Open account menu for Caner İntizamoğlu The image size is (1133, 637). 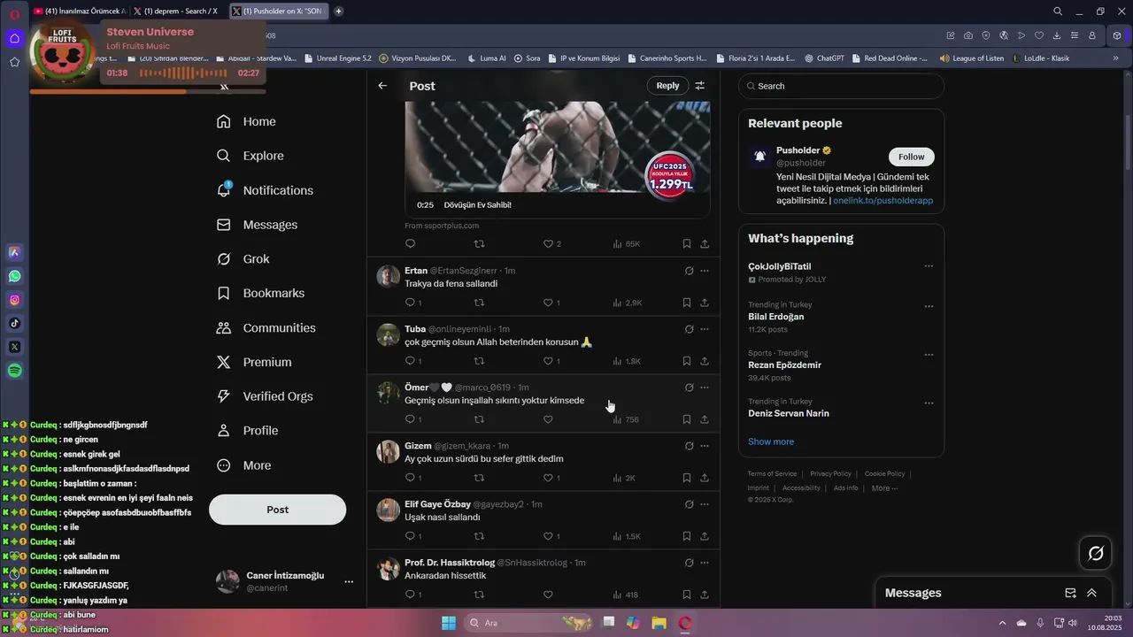point(349,581)
